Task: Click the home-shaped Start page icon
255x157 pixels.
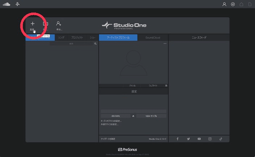Action: pos(241,4)
